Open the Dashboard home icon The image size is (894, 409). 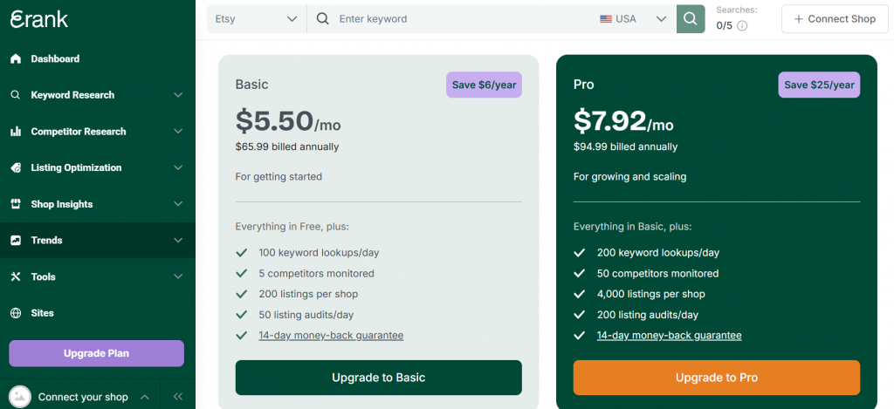coord(16,59)
